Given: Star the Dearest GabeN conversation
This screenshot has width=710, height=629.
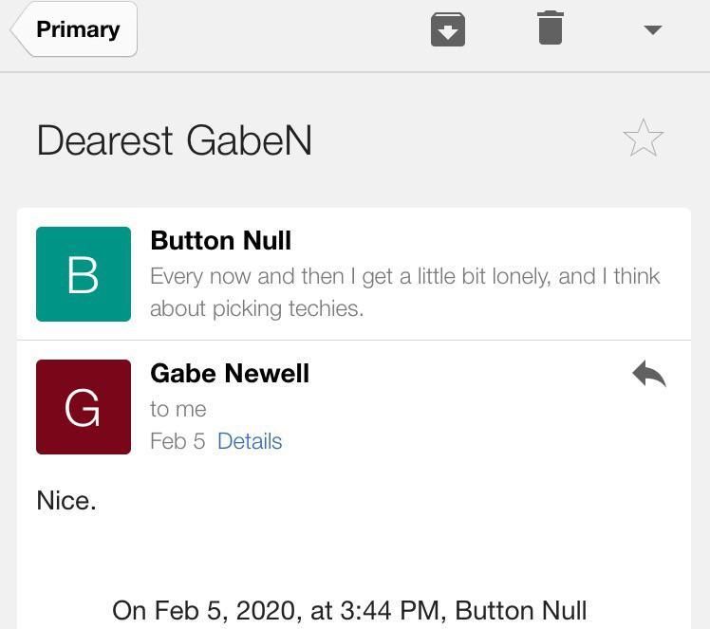Looking at the screenshot, I should point(643,139).
